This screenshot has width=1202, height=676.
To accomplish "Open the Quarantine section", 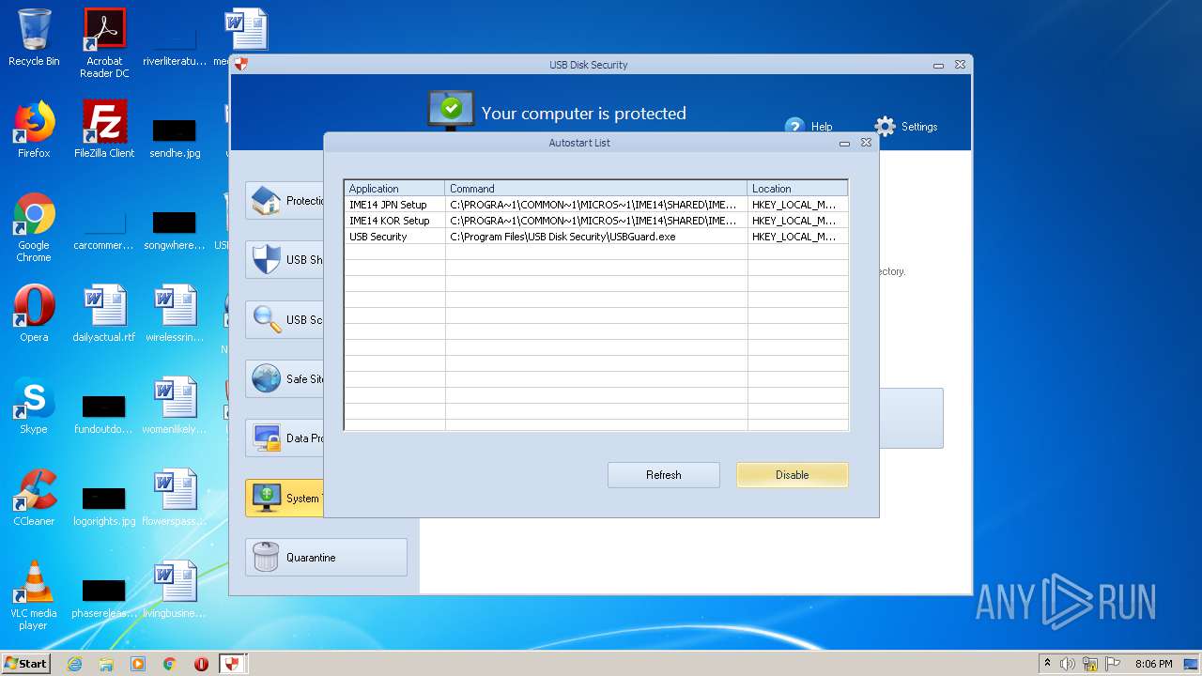I will [x=326, y=557].
